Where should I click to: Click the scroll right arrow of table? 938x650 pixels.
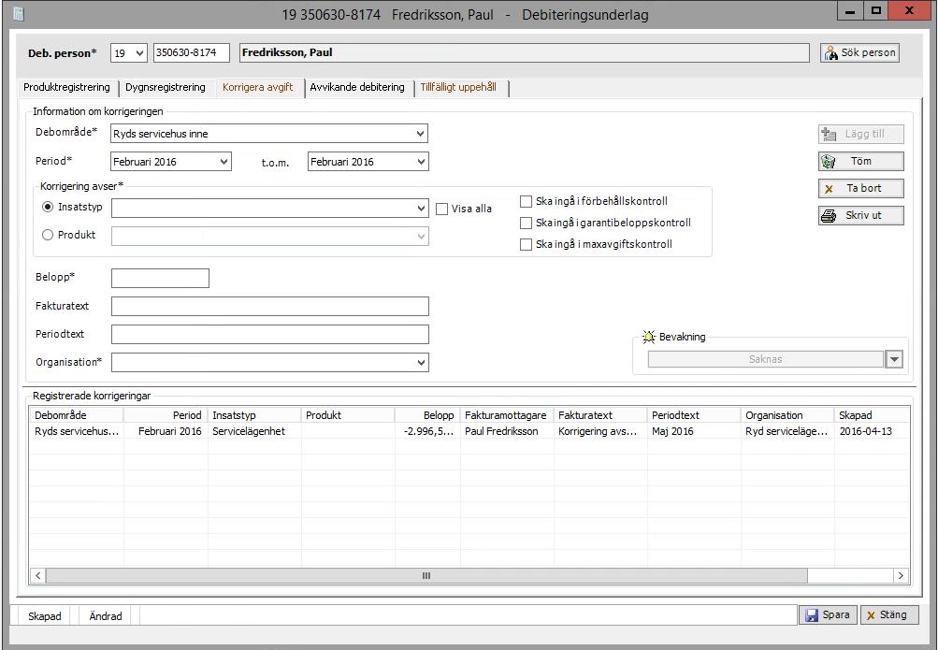pos(901,576)
